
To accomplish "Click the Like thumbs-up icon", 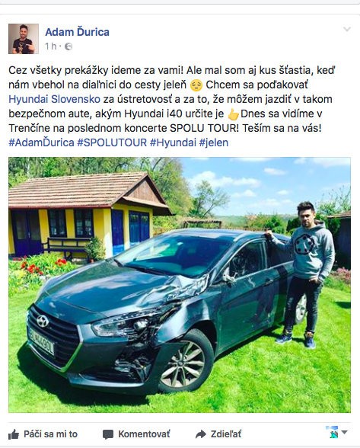I will pyautogui.click(x=14, y=434).
